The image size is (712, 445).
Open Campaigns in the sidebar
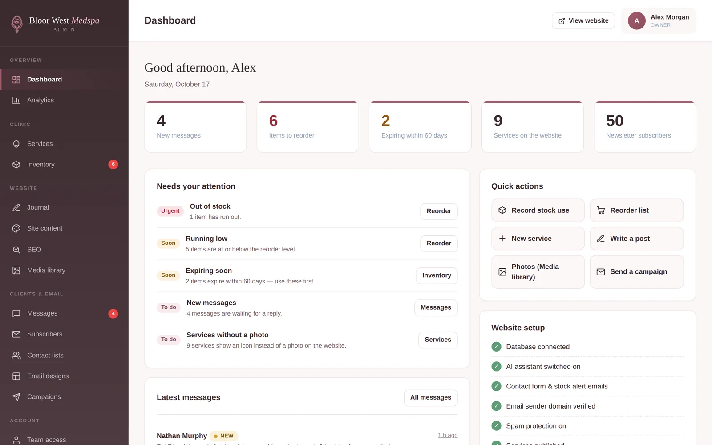click(x=64, y=397)
